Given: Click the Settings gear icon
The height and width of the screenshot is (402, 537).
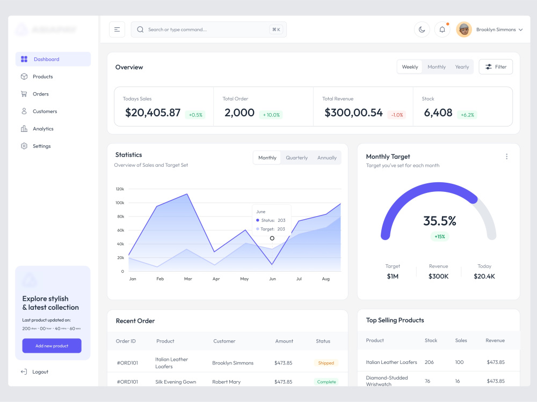Looking at the screenshot, I should (x=24, y=146).
